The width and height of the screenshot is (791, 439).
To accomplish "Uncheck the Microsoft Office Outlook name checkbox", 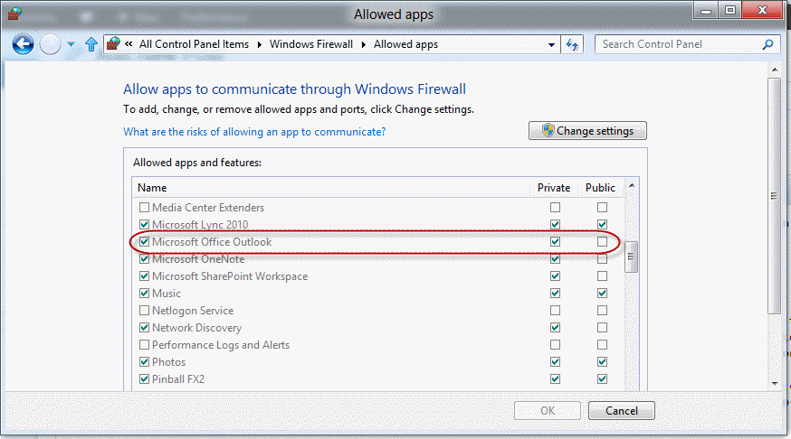I will coord(144,242).
